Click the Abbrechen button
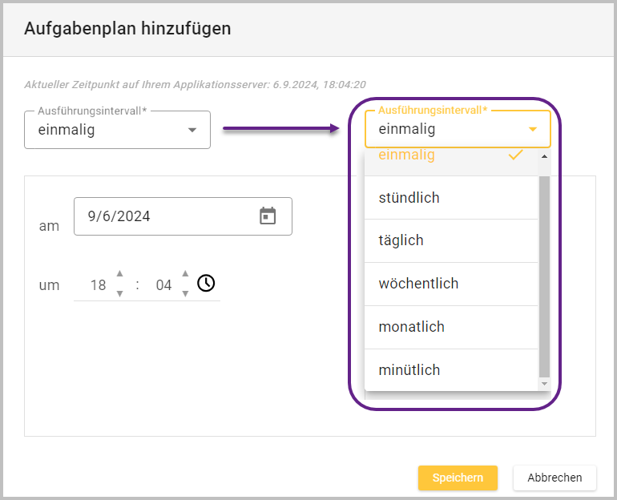Screen dimensions: 617x500 pyautogui.click(x=554, y=478)
